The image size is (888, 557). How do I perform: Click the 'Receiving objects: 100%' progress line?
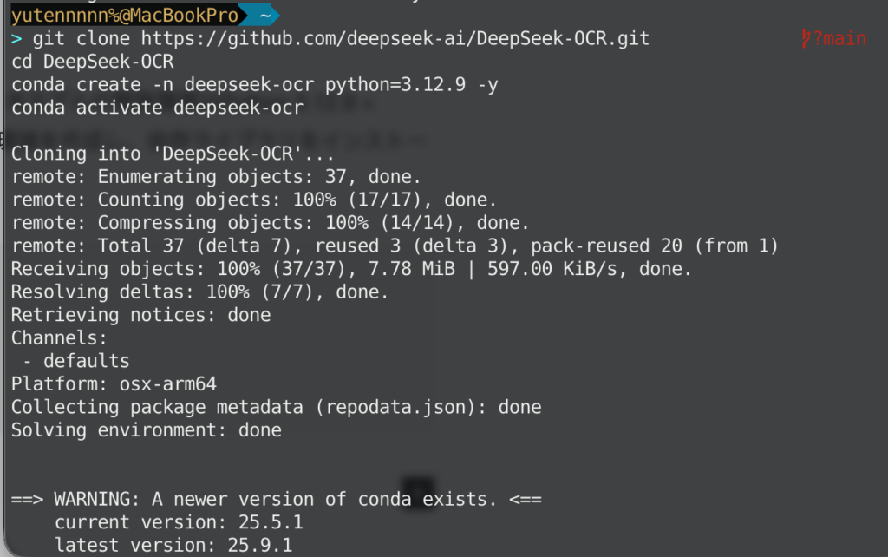pyautogui.click(x=351, y=269)
